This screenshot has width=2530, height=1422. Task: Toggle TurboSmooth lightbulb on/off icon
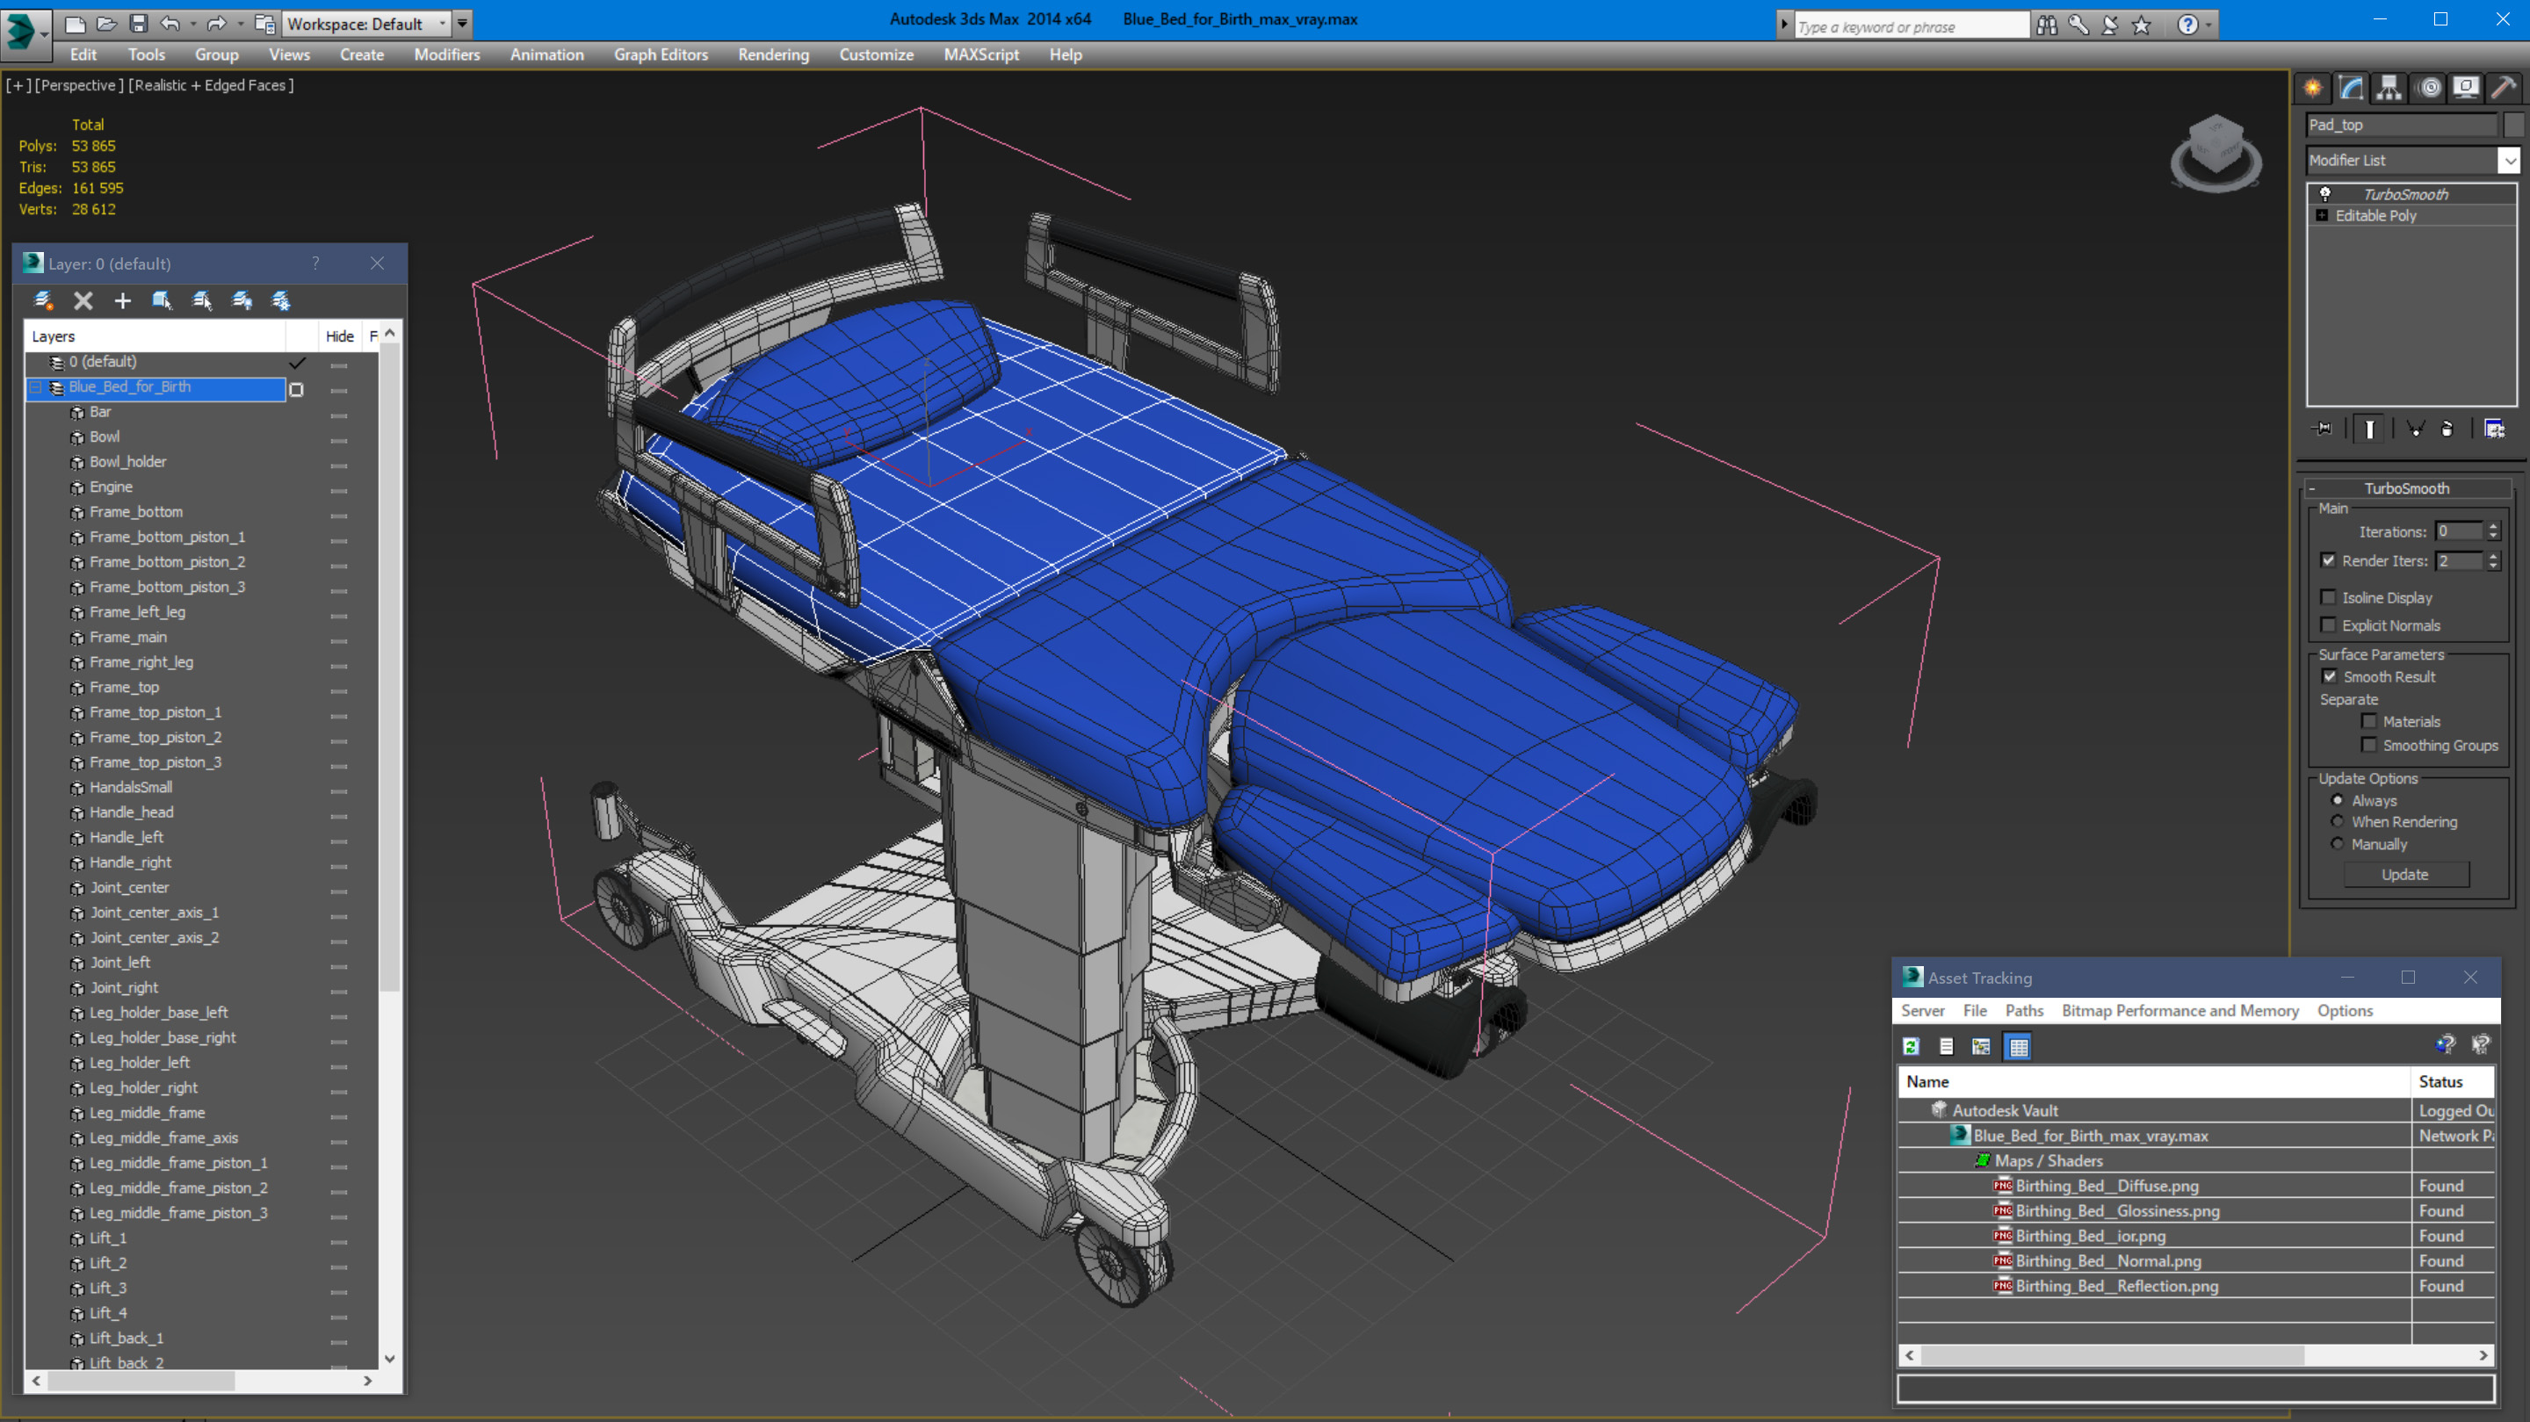(2324, 193)
